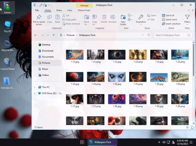Open Recycle Bin on desktop
196x146 pixels.
(7, 46)
